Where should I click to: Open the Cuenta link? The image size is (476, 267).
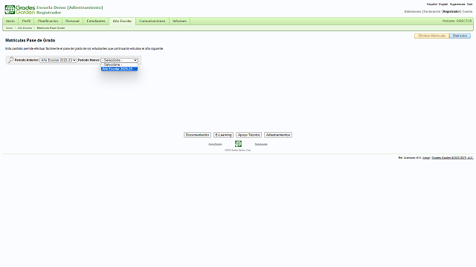click(467, 12)
